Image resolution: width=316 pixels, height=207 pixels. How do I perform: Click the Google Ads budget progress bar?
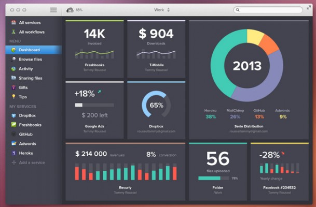94,105
